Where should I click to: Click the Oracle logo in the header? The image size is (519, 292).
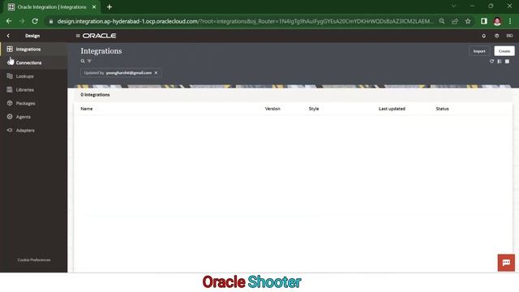[99, 36]
